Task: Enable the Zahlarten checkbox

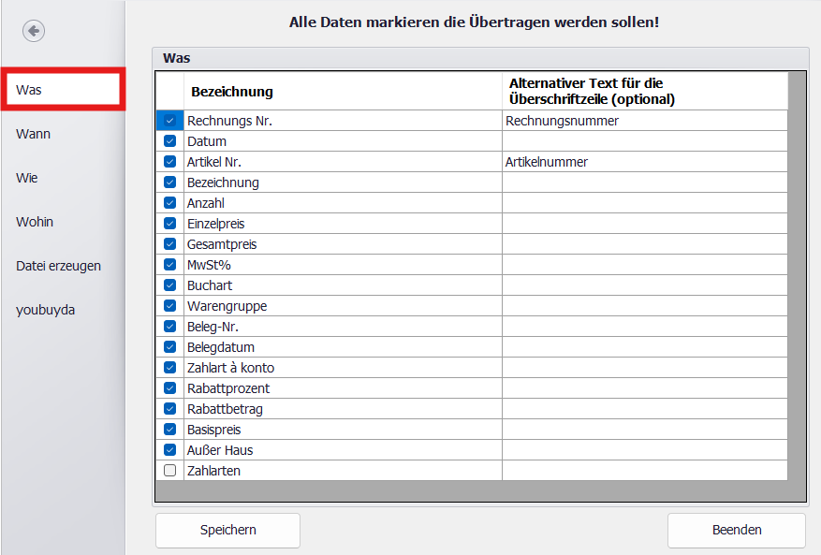Action: click(169, 471)
